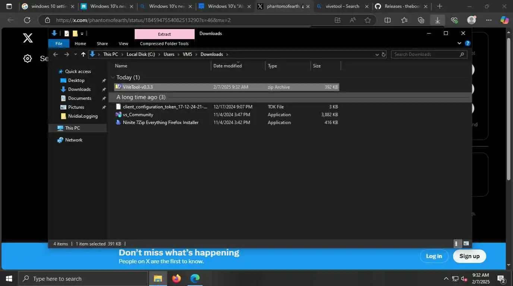Open Edge Collections icon

421,20
